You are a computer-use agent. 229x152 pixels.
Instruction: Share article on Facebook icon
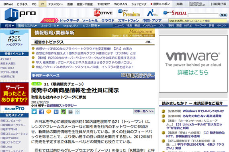click(41, 112)
